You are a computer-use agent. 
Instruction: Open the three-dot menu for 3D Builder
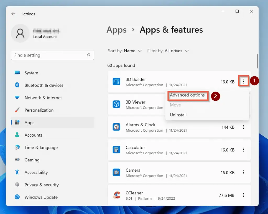click(244, 81)
